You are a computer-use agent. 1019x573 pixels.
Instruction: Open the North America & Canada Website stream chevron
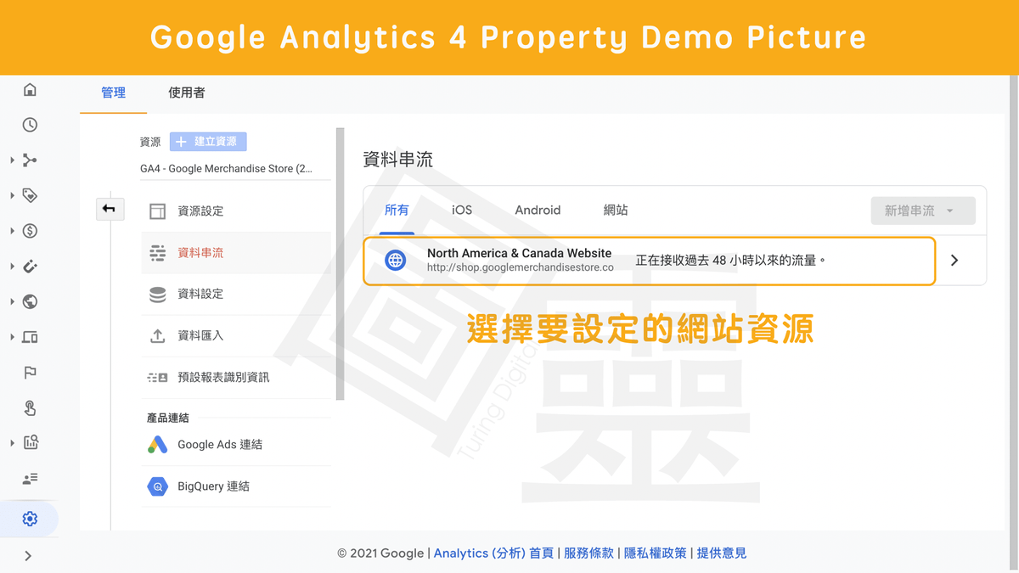click(954, 261)
